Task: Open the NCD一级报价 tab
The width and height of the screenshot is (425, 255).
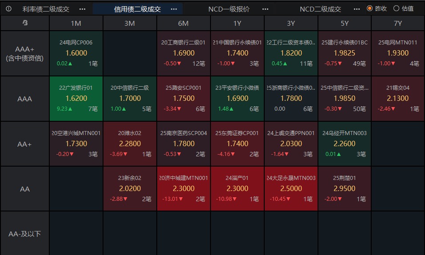Action: pos(229,9)
